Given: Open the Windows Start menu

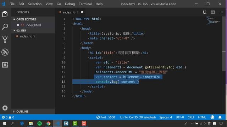Looking at the screenshot, I should (4, 123).
